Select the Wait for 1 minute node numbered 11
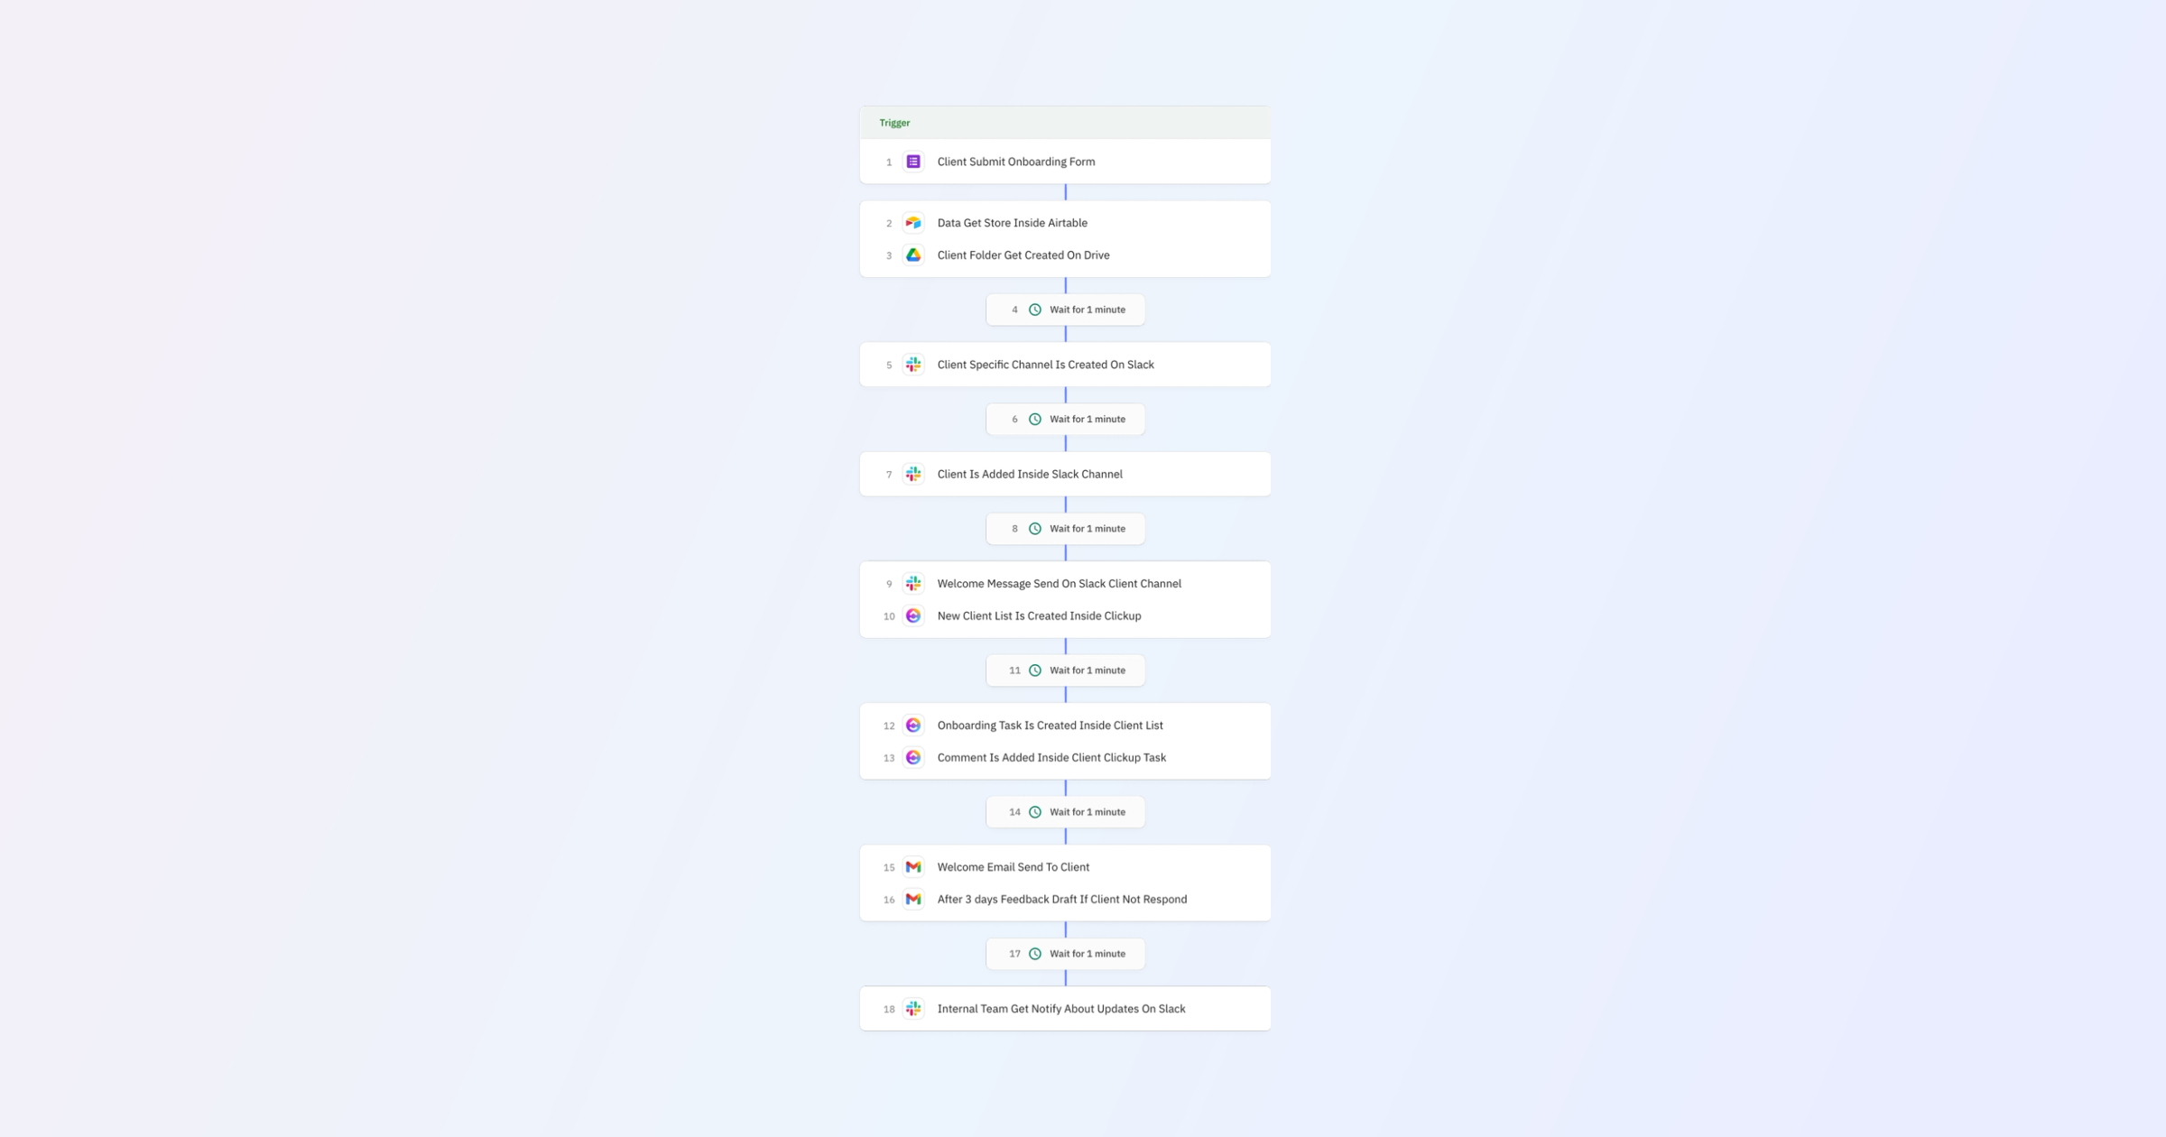 tap(1066, 670)
